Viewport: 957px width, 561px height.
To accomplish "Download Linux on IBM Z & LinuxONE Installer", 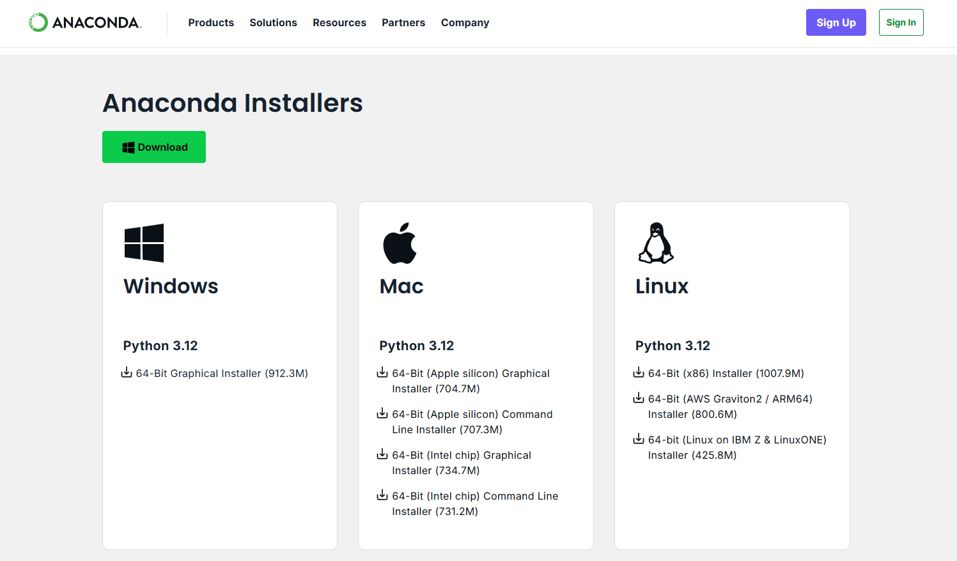I will [x=737, y=447].
